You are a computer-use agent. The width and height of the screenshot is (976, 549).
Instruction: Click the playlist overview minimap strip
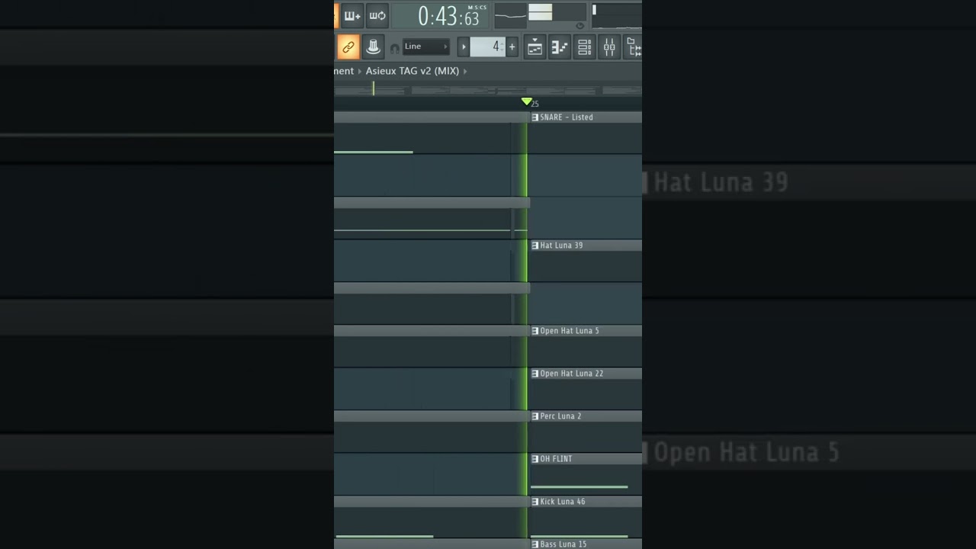(488, 90)
